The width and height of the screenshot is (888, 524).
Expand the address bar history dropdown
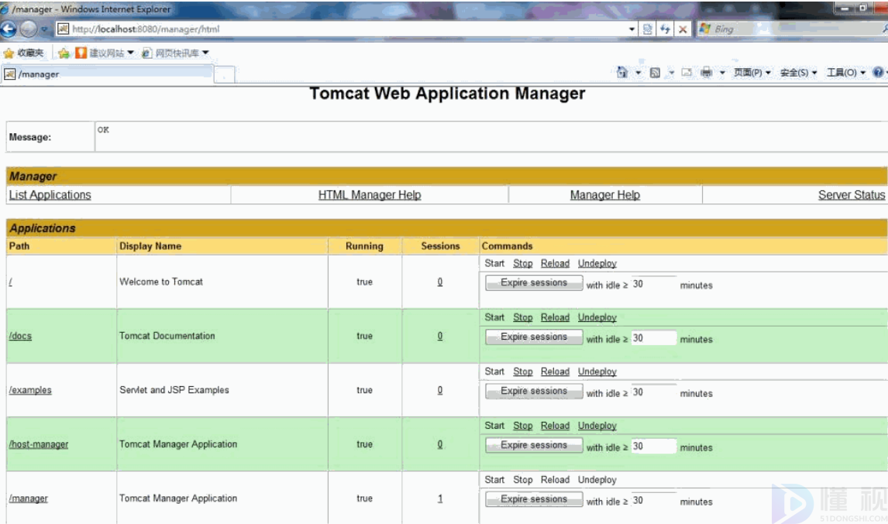pos(632,29)
